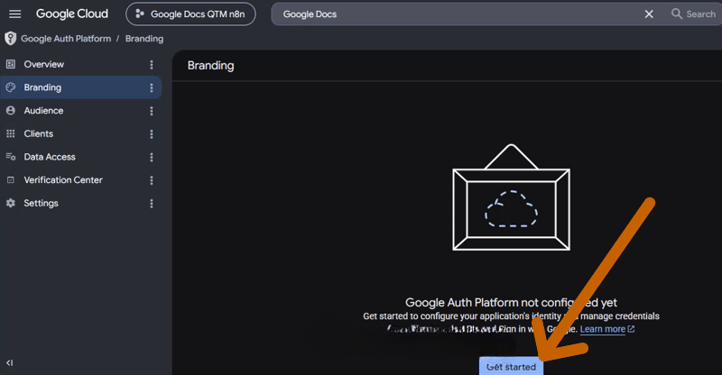Collapse the sidebar navigation panel
The height and width of the screenshot is (375, 722).
[10, 362]
